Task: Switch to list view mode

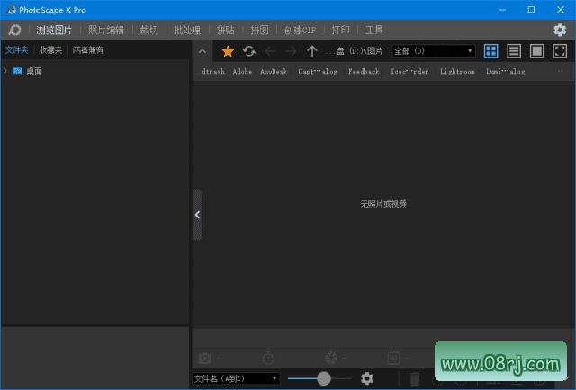Action: pyautogui.click(x=514, y=51)
